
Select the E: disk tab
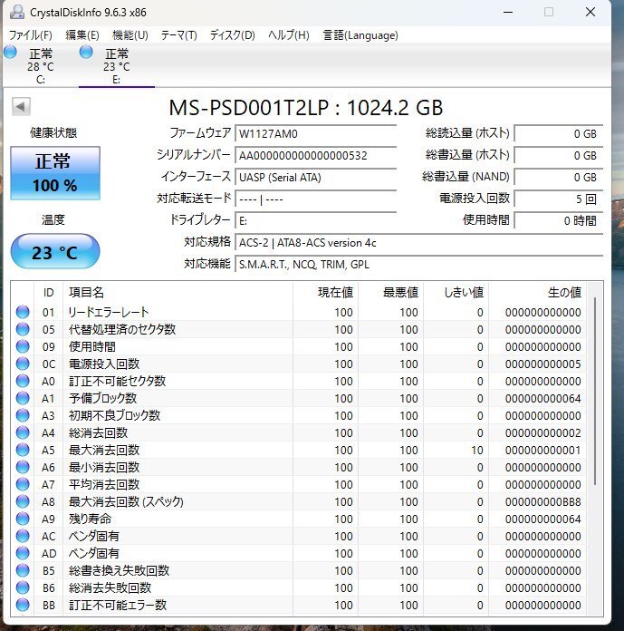pyautogui.click(x=117, y=65)
